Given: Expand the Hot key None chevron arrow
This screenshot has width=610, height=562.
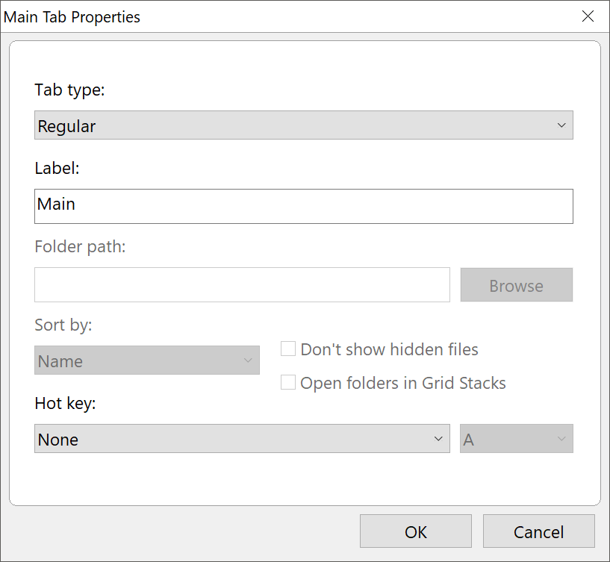Looking at the screenshot, I should click(x=438, y=439).
